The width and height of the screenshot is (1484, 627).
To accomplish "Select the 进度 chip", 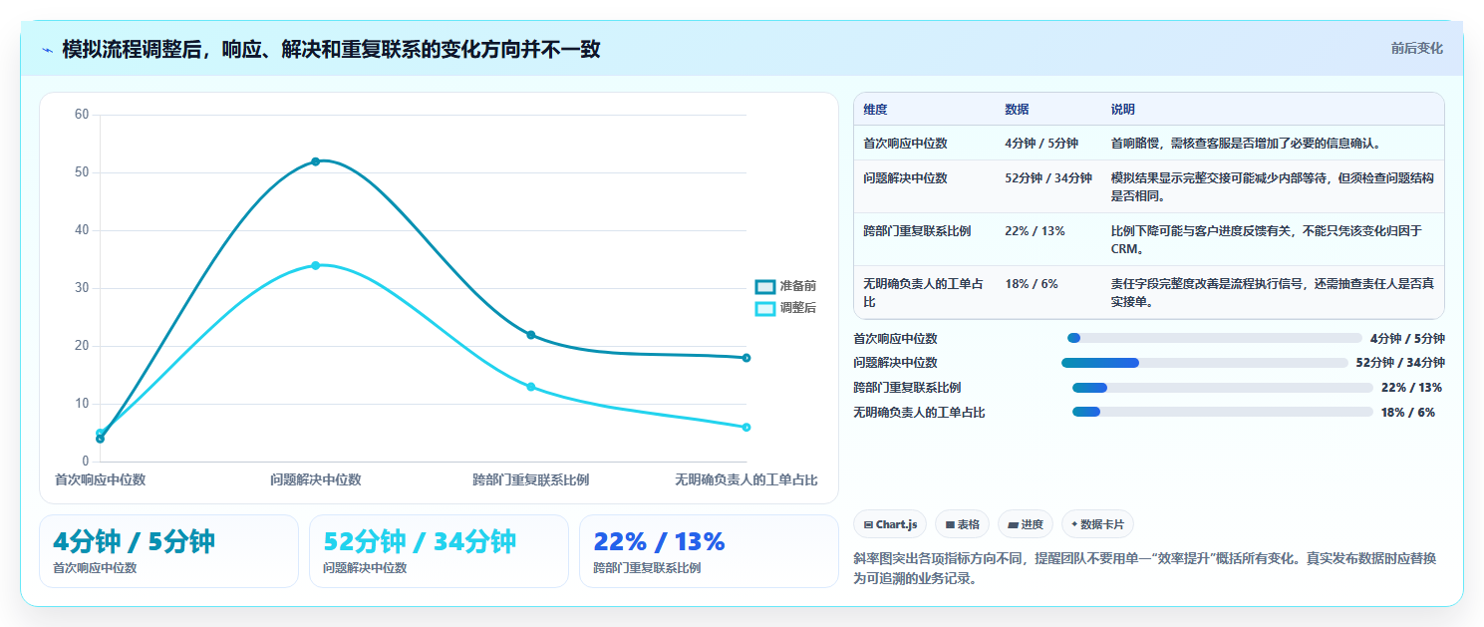I will tap(1026, 524).
